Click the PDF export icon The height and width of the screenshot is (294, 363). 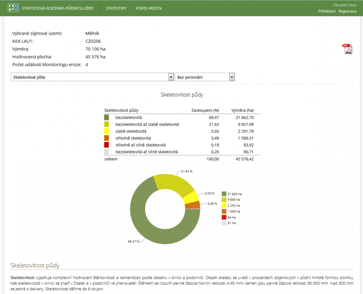[x=347, y=49]
